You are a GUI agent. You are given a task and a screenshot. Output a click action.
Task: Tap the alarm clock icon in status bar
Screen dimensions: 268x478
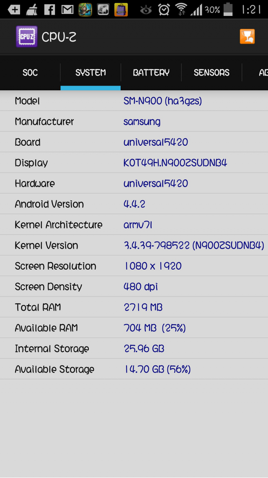pyautogui.click(x=164, y=9)
